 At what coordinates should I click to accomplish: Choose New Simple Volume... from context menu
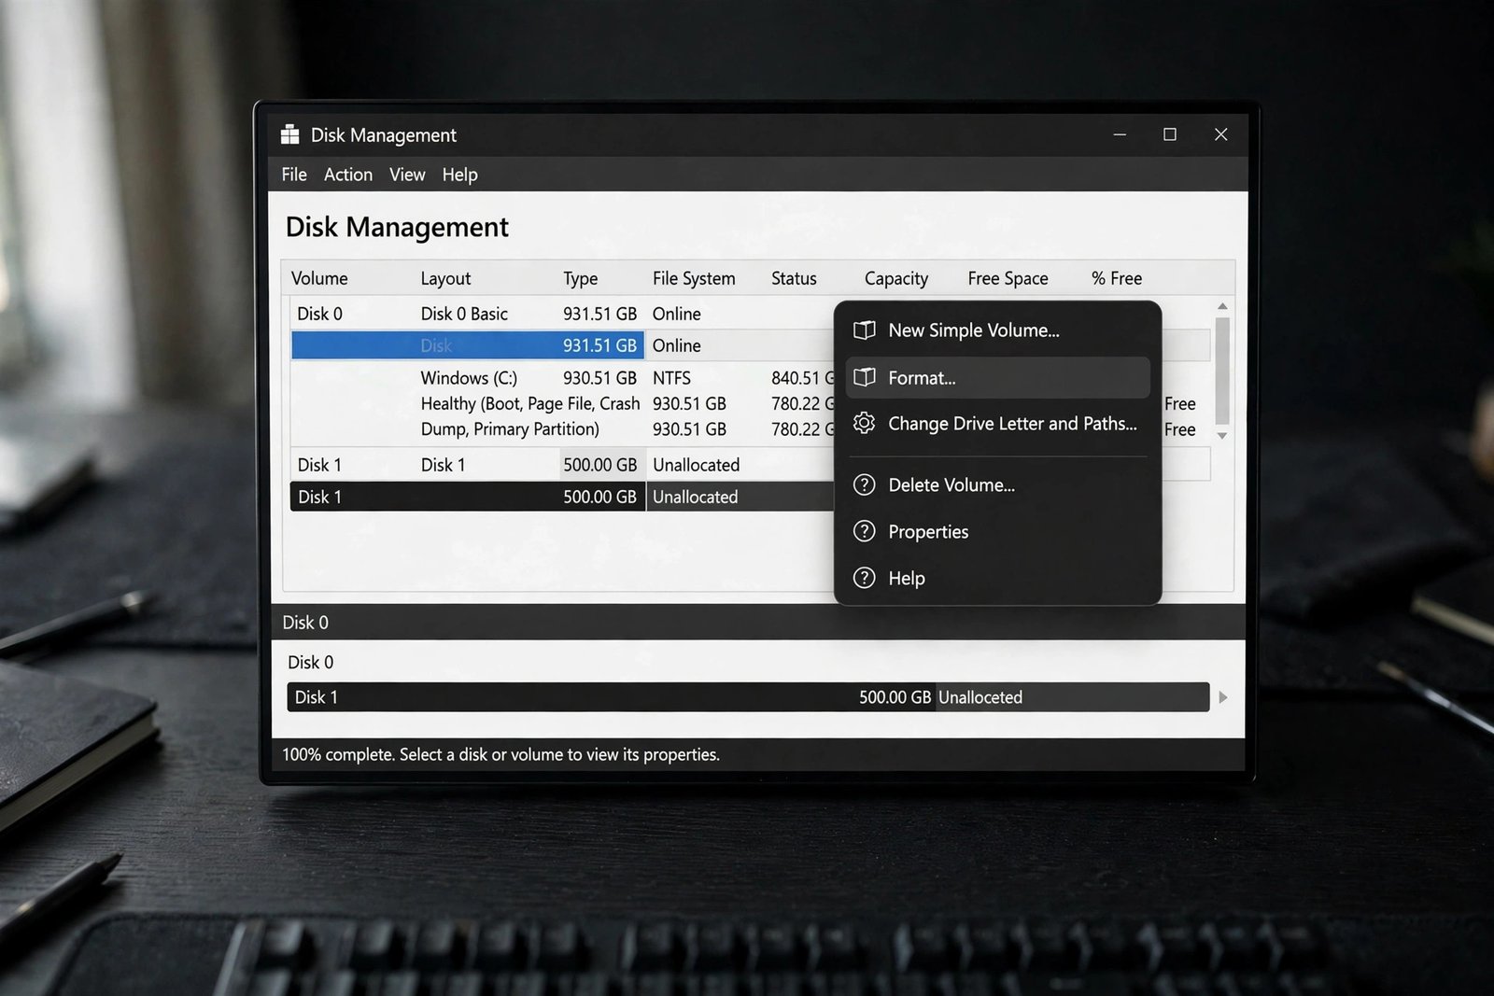tap(997, 330)
